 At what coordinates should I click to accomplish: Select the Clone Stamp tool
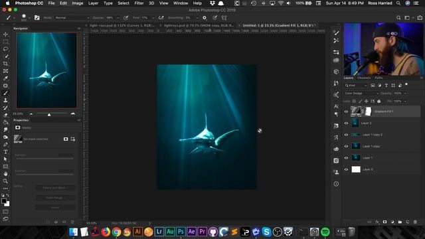point(5,100)
